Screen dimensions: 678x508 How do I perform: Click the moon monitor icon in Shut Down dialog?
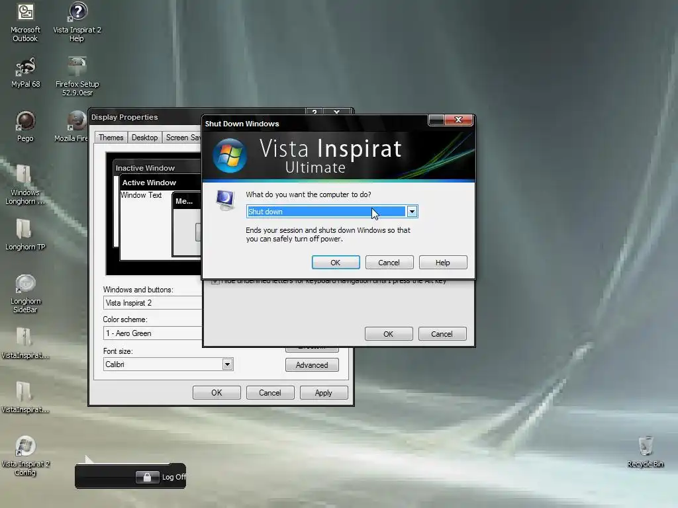click(225, 200)
